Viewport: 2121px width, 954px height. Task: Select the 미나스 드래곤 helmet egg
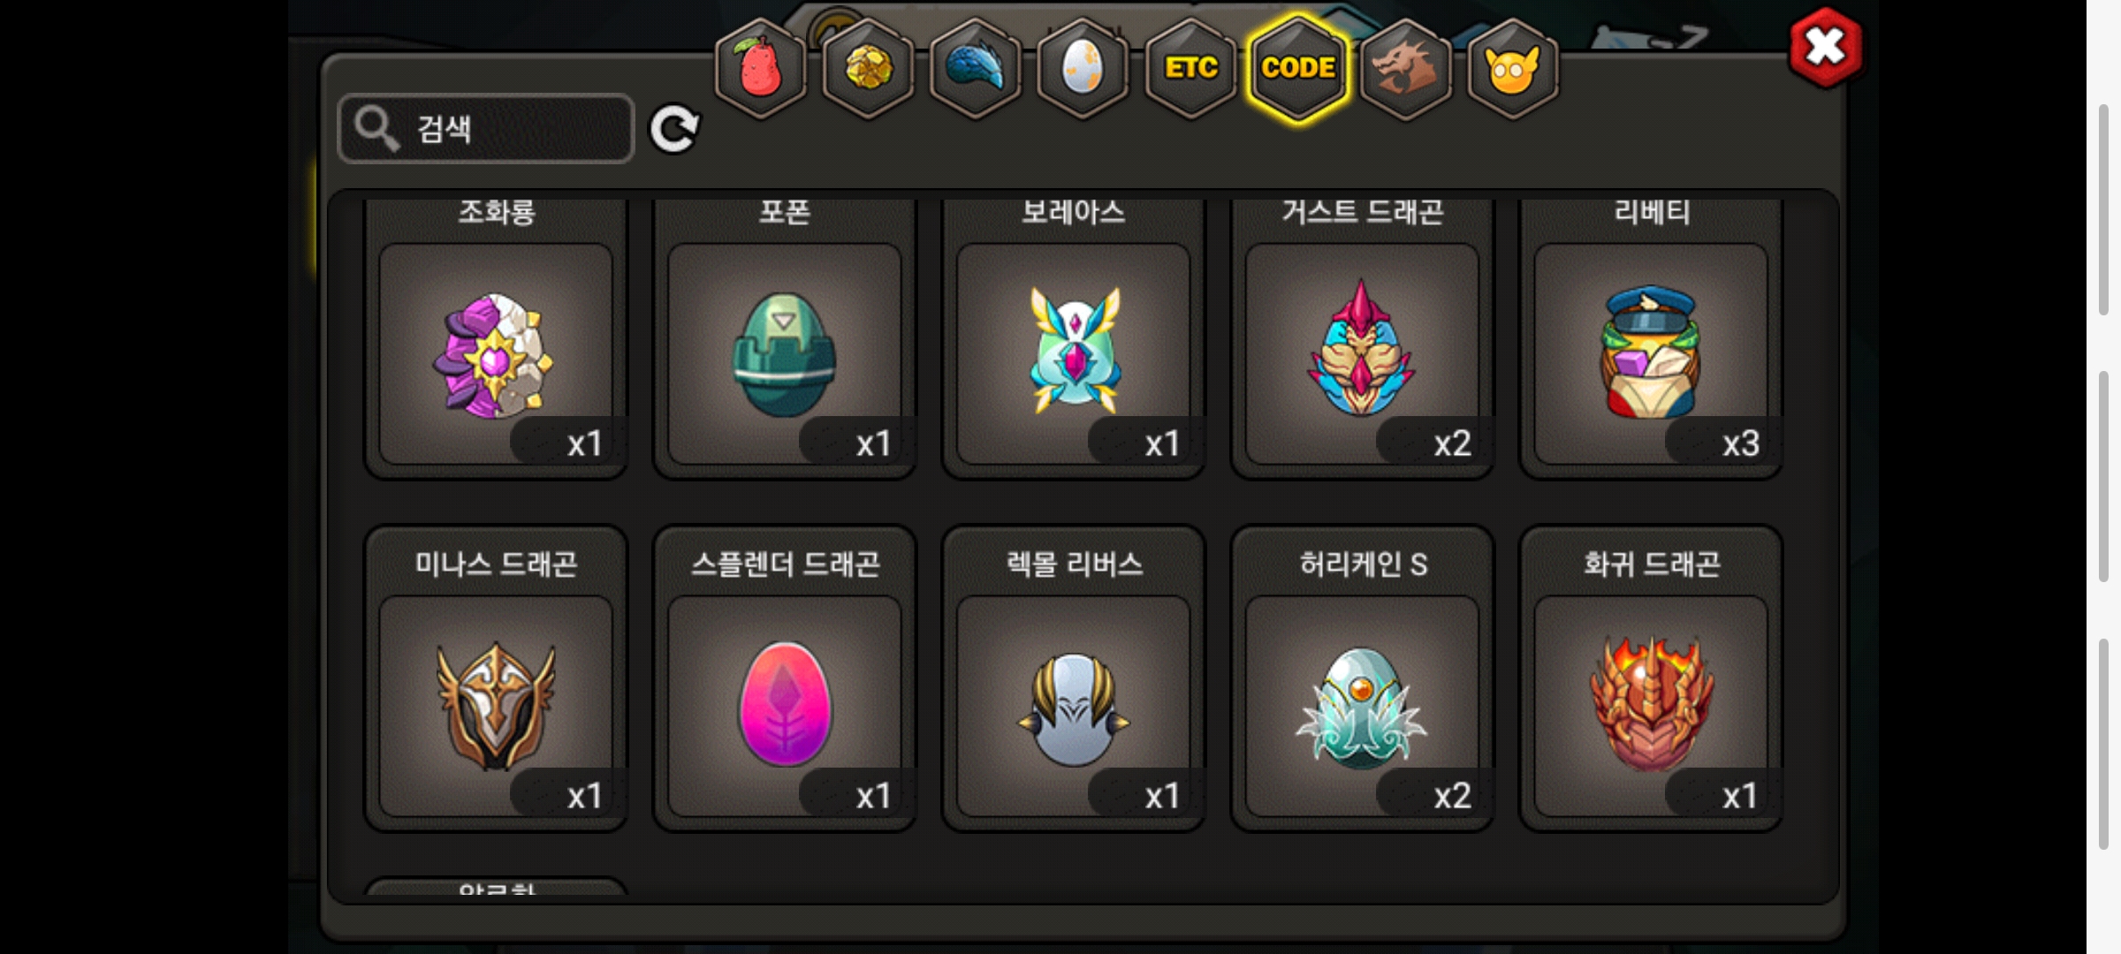tap(496, 678)
